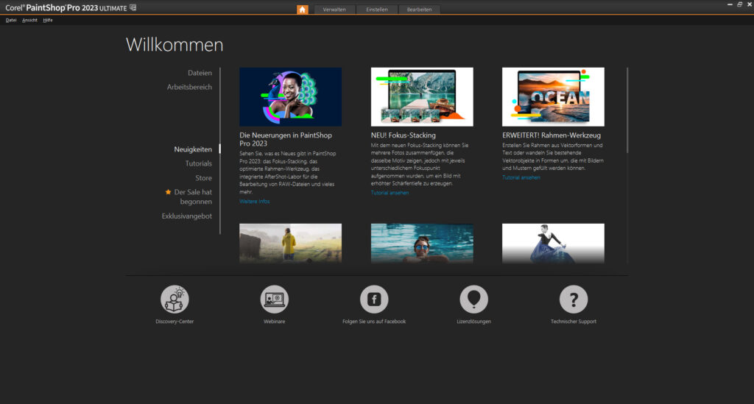Click the Discovery-Center label
Screen dimensions: 754x404
pos(175,322)
